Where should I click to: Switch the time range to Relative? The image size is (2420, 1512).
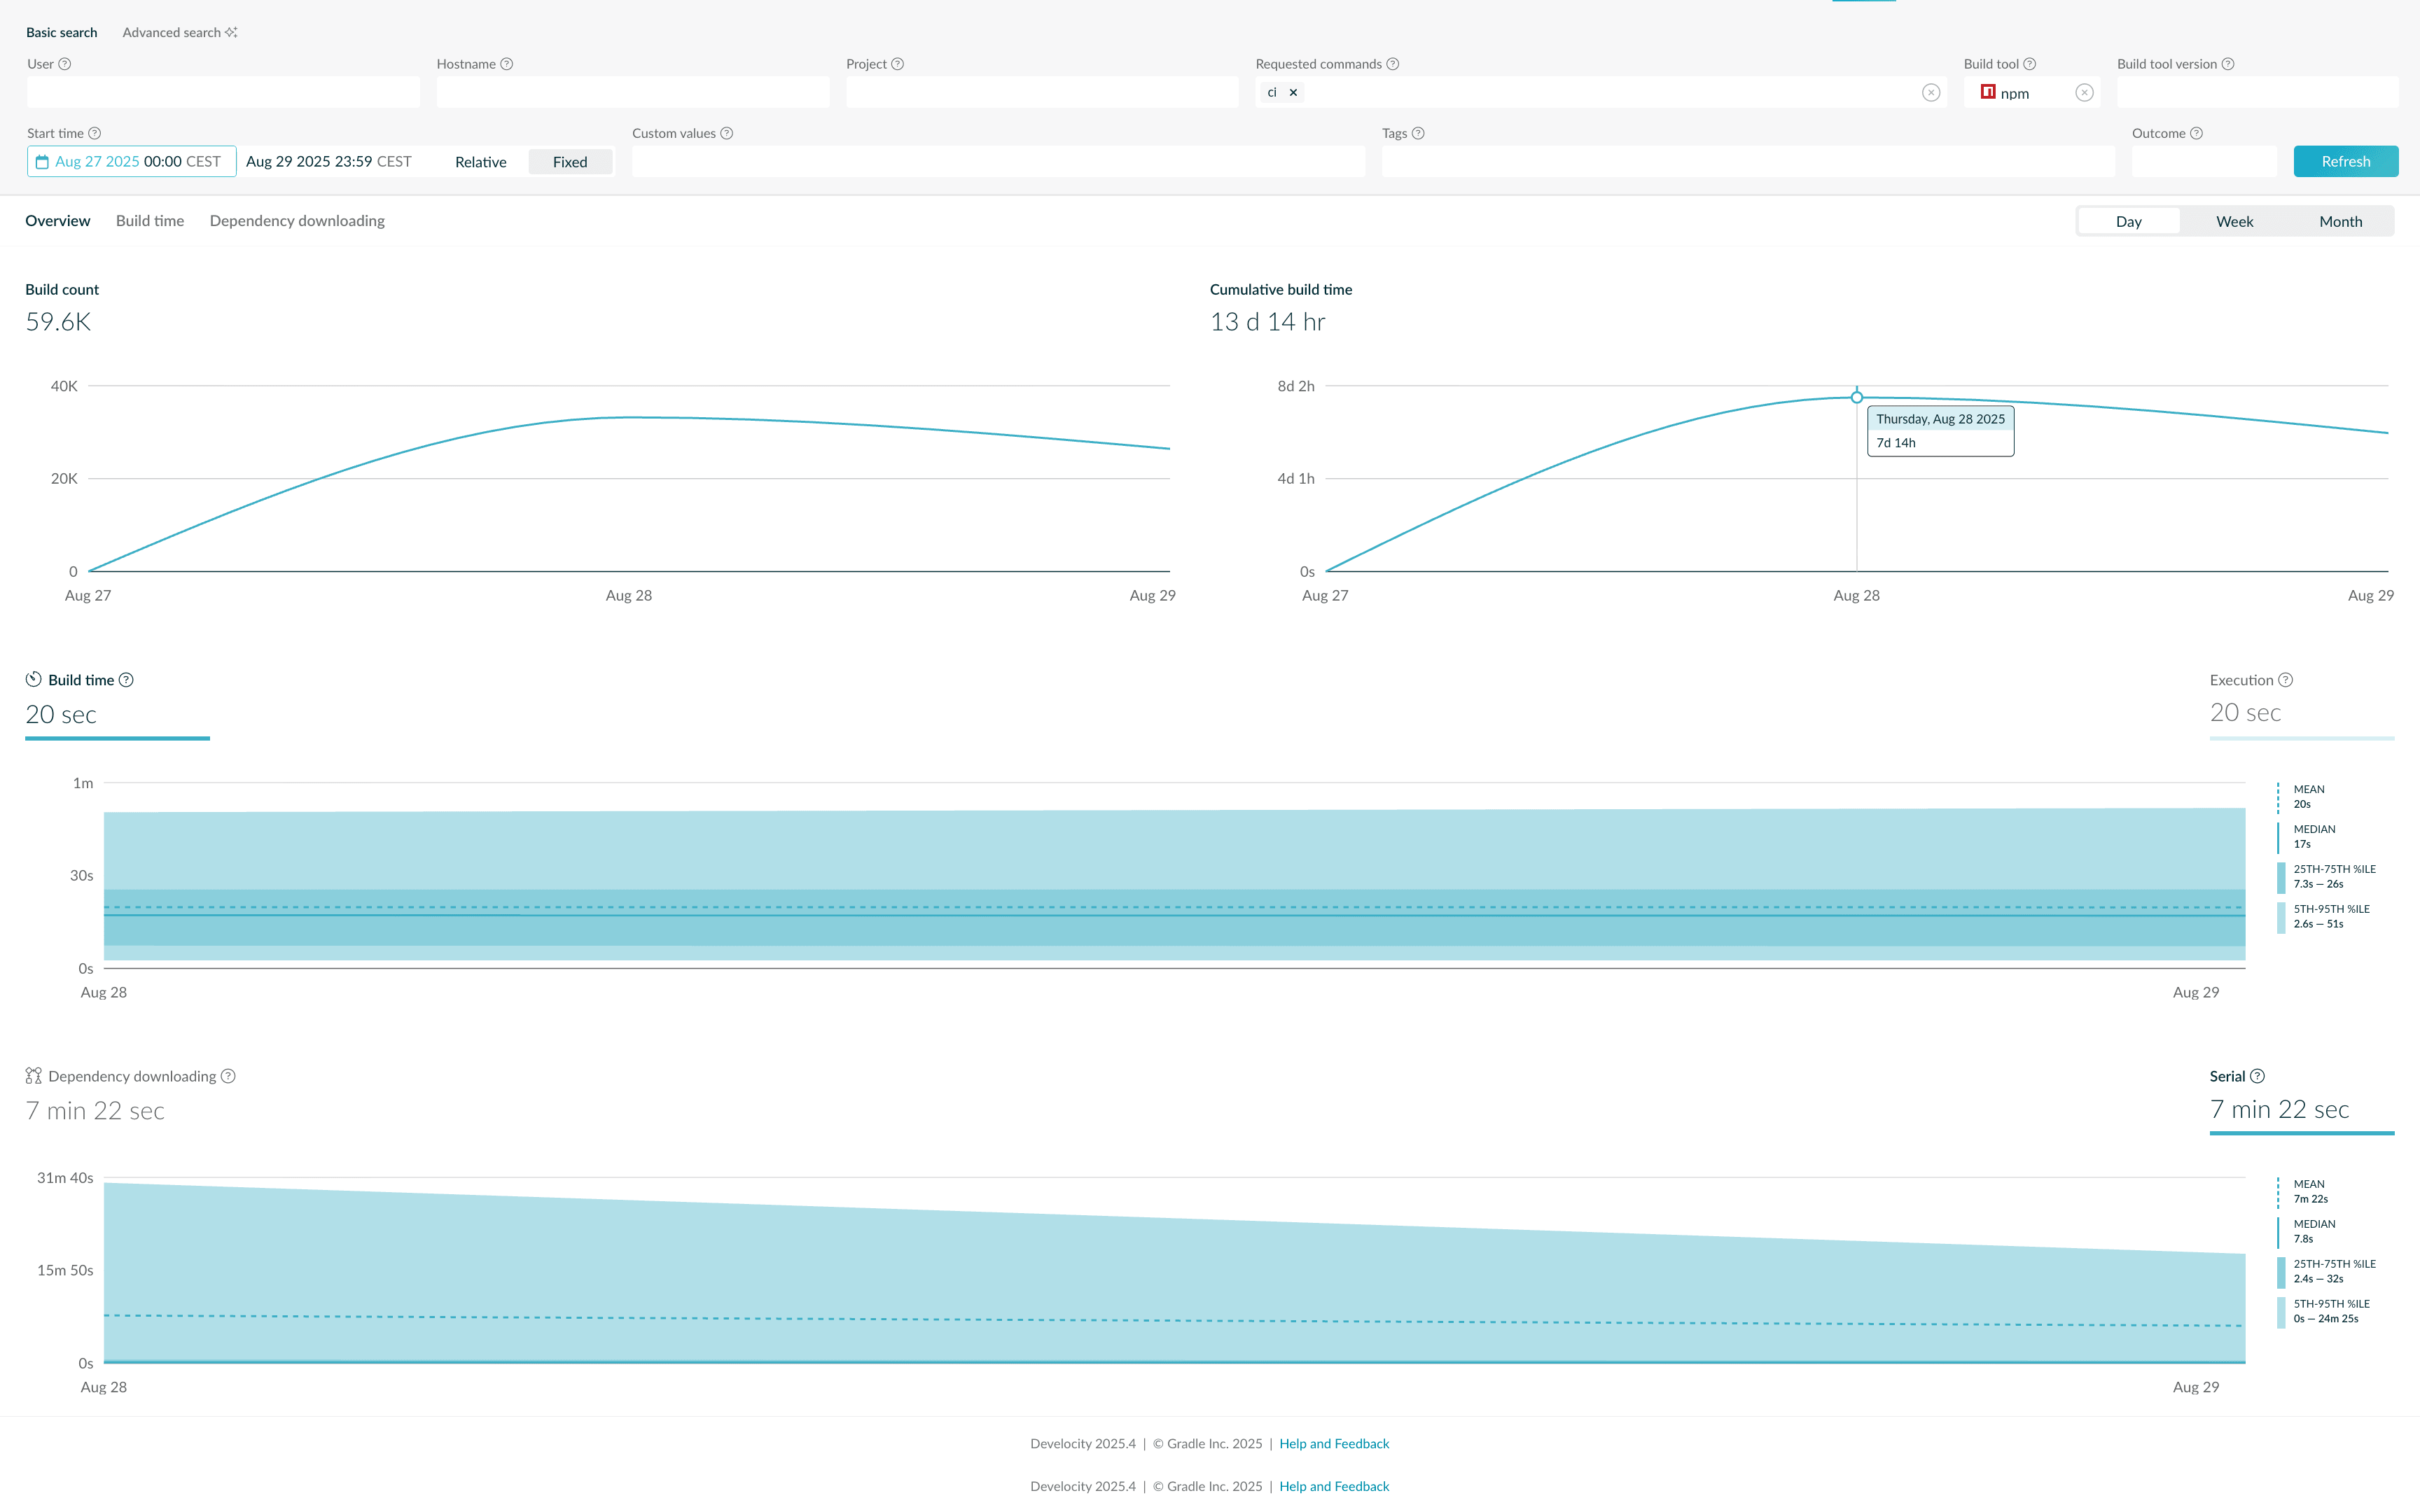[481, 161]
